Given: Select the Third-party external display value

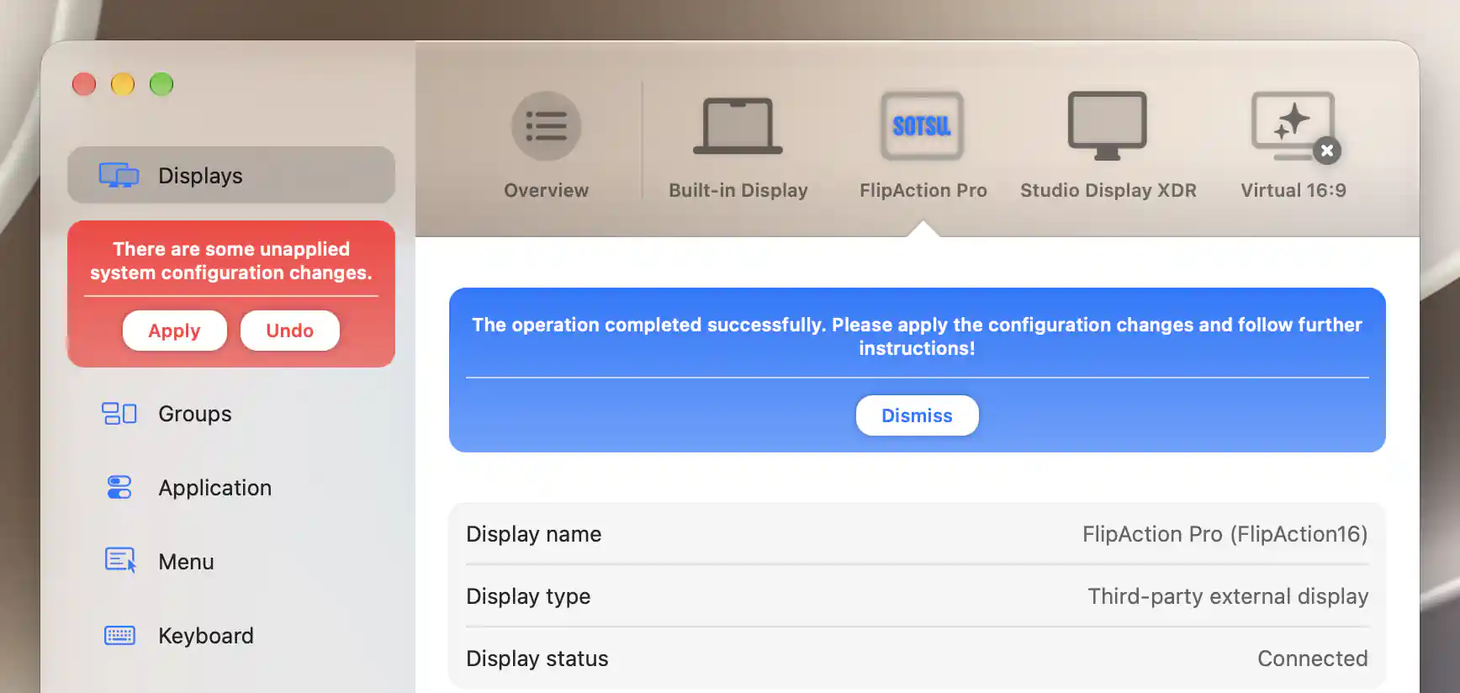Looking at the screenshot, I should click(x=1228, y=596).
